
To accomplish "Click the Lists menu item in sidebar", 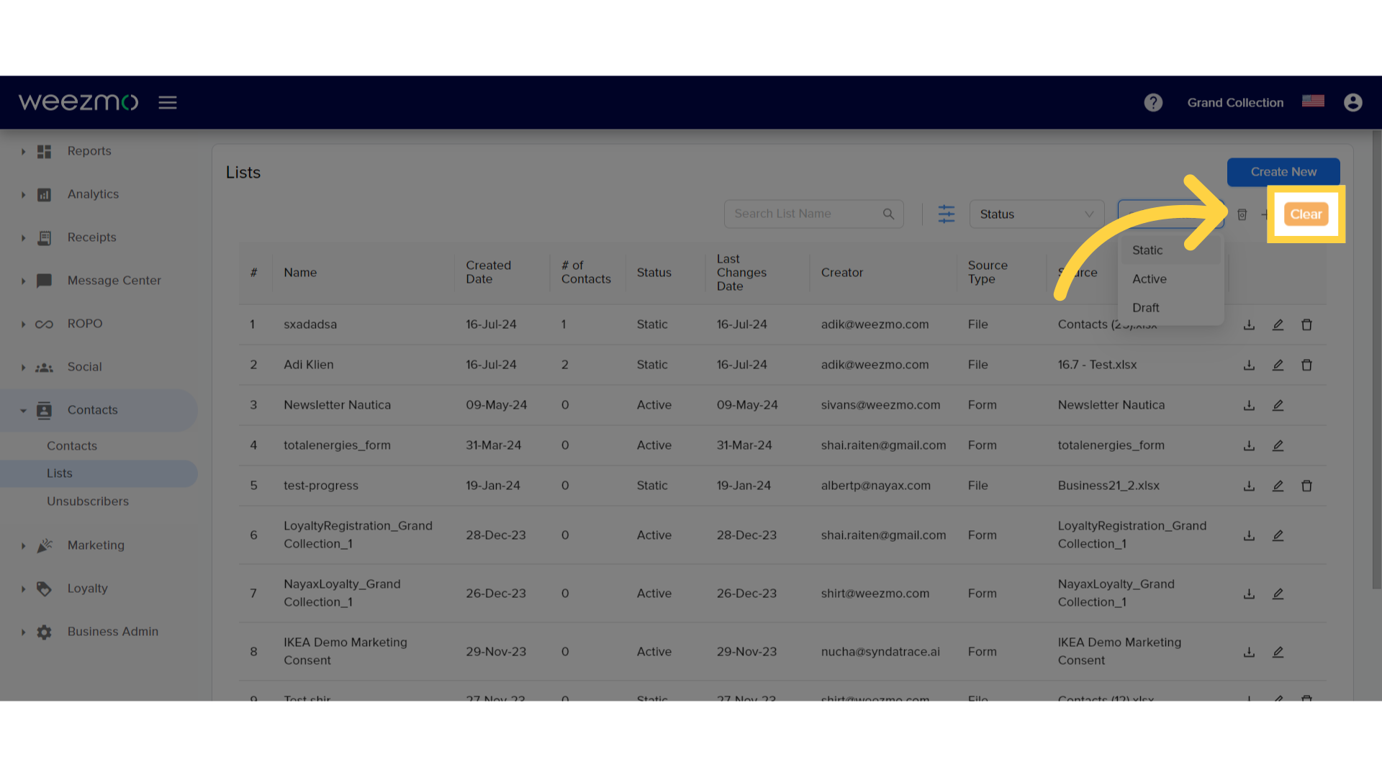I will coord(59,473).
